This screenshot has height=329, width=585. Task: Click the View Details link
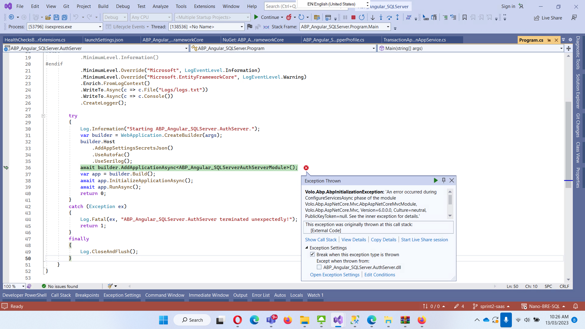(x=353, y=240)
